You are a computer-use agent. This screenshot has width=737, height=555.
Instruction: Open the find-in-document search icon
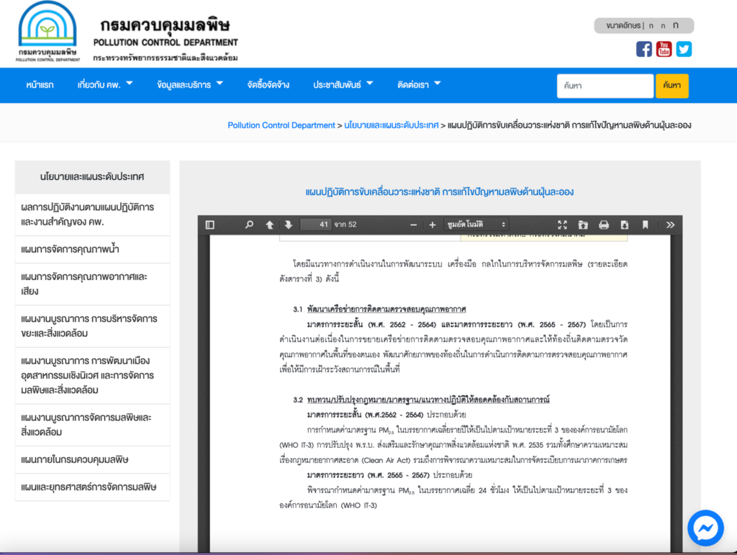coord(249,225)
